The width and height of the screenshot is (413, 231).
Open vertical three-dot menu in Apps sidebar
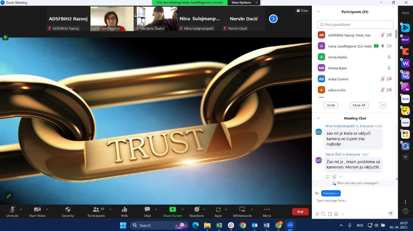406,202
